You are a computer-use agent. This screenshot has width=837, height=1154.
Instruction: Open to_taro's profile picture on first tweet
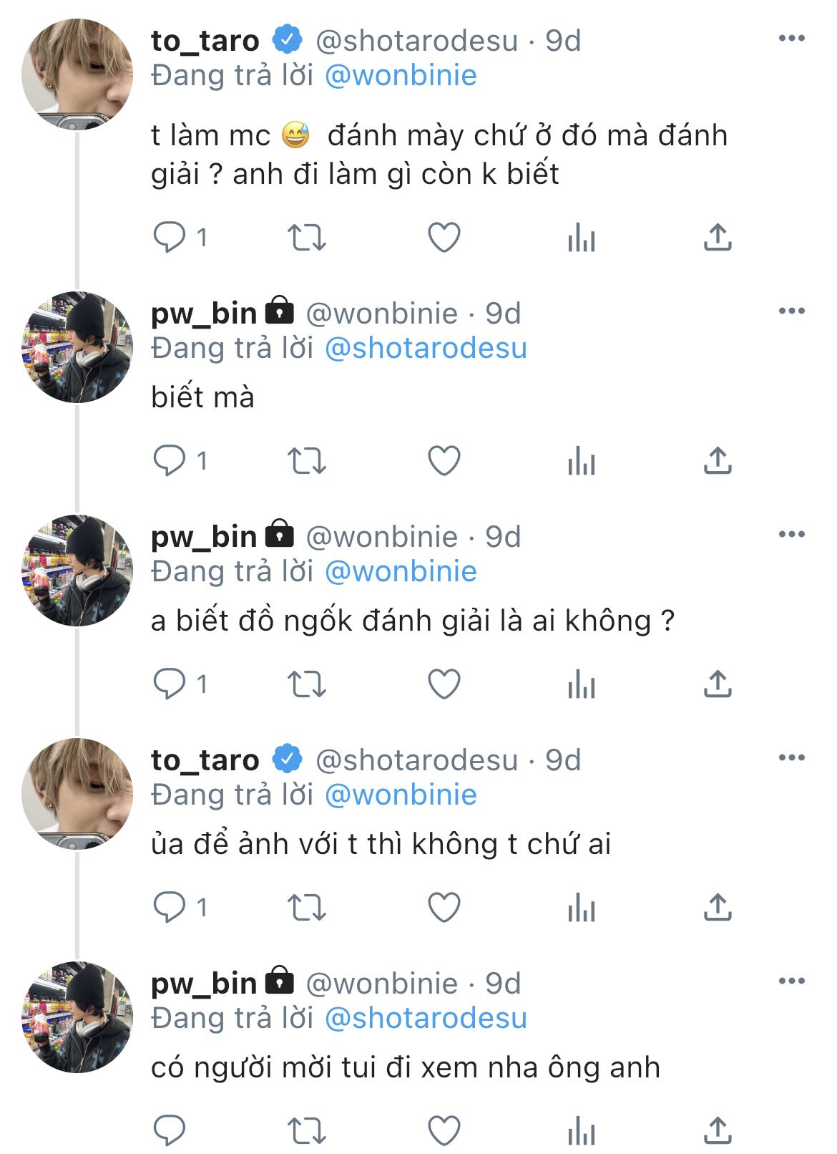[77, 74]
